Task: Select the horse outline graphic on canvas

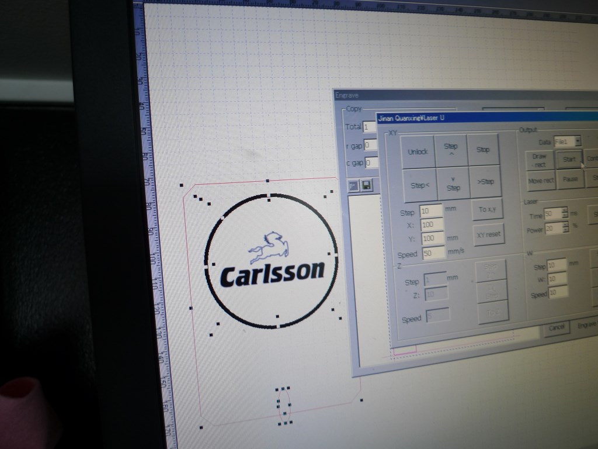Action: click(269, 247)
